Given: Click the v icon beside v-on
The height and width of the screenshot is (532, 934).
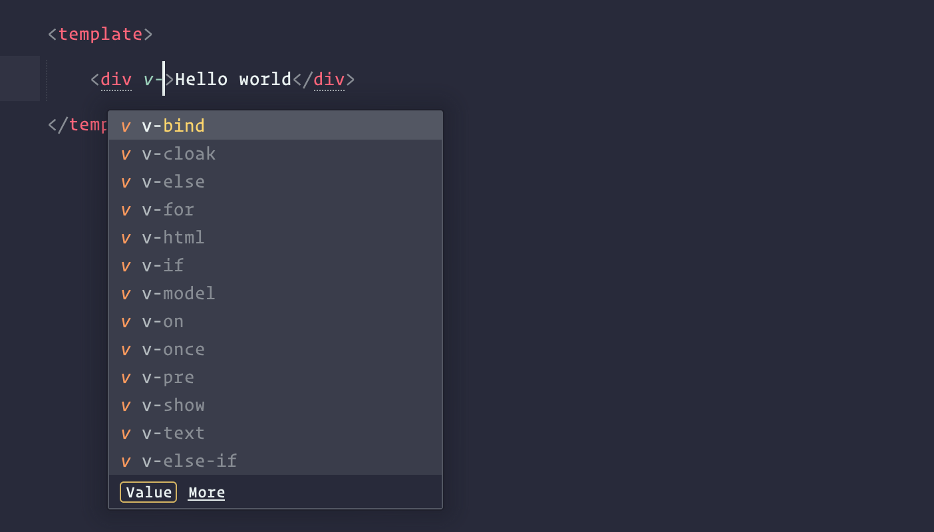Looking at the screenshot, I should coord(126,322).
